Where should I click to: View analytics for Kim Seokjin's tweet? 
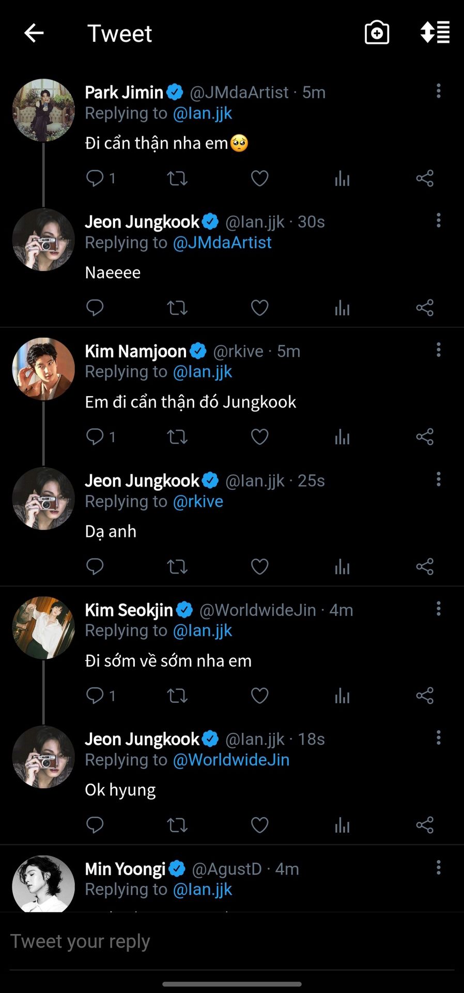click(342, 696)
